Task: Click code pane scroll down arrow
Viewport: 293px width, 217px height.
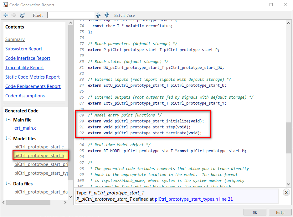Action: (288, 184)
